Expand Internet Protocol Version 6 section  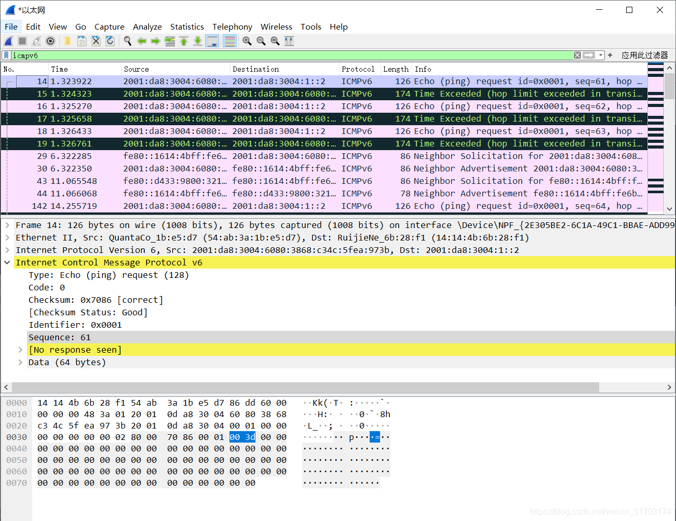click(7, 250)
